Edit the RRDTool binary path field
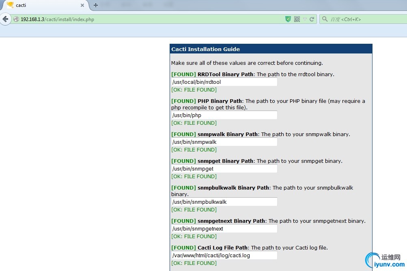The image size is (407, 271). (224, 82)
